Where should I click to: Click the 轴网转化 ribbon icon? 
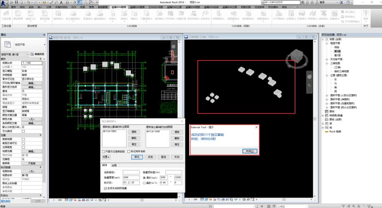(58, 15)
